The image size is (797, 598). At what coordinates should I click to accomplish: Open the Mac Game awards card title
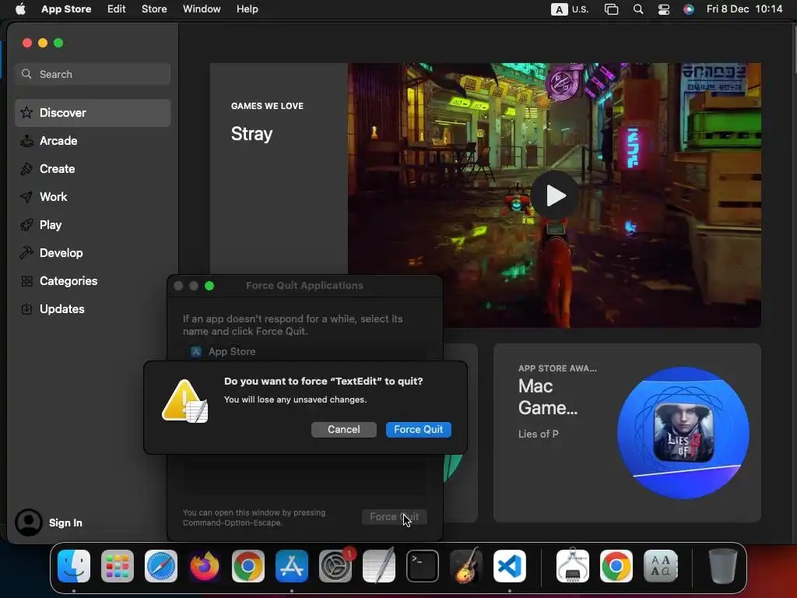point(548,397)
